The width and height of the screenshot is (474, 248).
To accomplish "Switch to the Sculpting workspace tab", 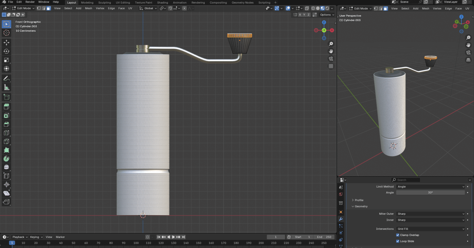I will (x=104, y=3).
